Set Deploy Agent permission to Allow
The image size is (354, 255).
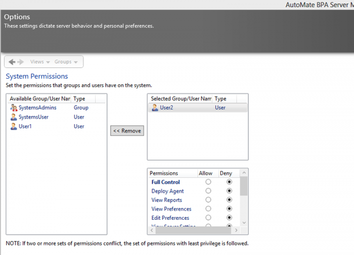[208, 191]
